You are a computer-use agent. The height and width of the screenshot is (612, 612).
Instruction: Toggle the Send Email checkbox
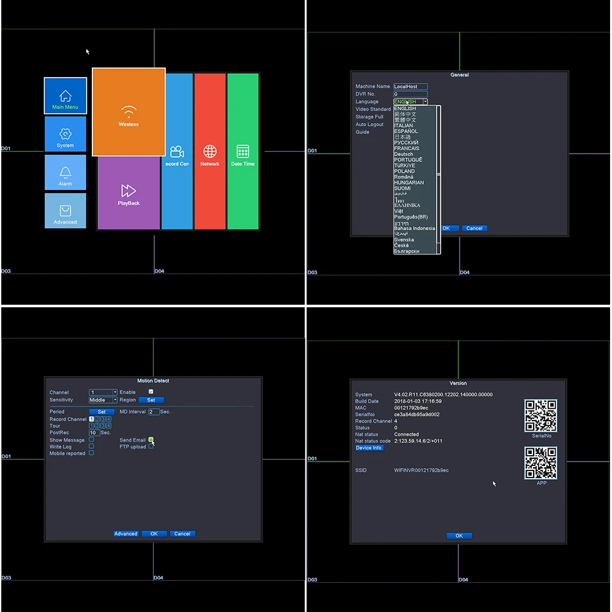(x=150, y=439)
